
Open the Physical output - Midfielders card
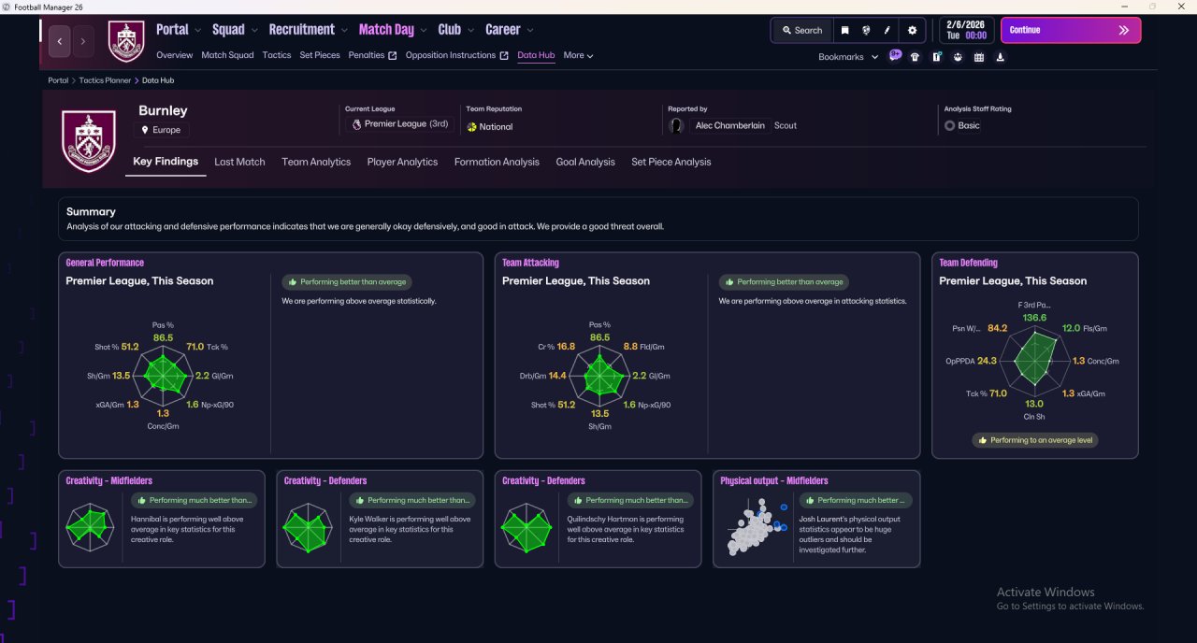point(816,519)
